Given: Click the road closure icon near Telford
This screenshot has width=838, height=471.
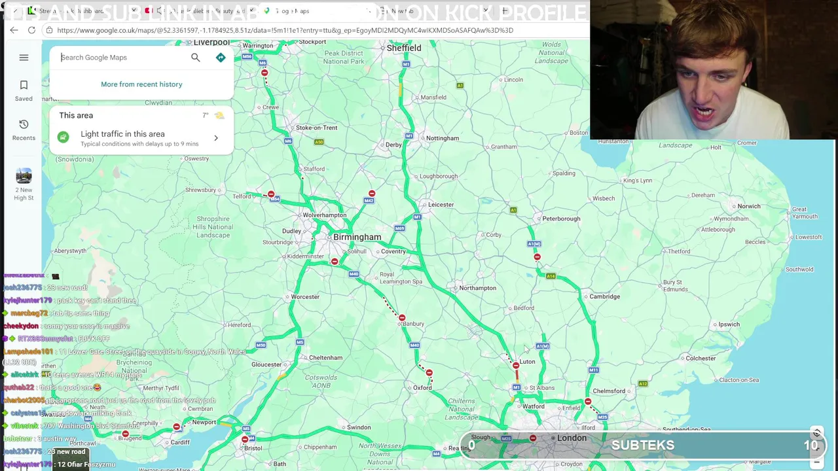Looking at the screenshot, I should tap(271, 194).
